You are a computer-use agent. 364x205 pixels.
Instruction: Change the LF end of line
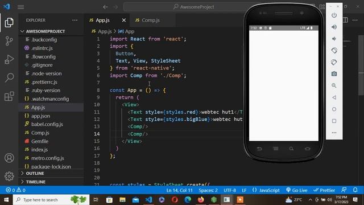[244, 190]
